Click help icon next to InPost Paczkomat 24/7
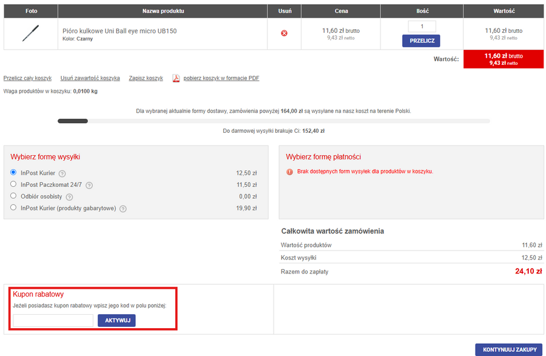546x356 pixels. pos(89,185)
